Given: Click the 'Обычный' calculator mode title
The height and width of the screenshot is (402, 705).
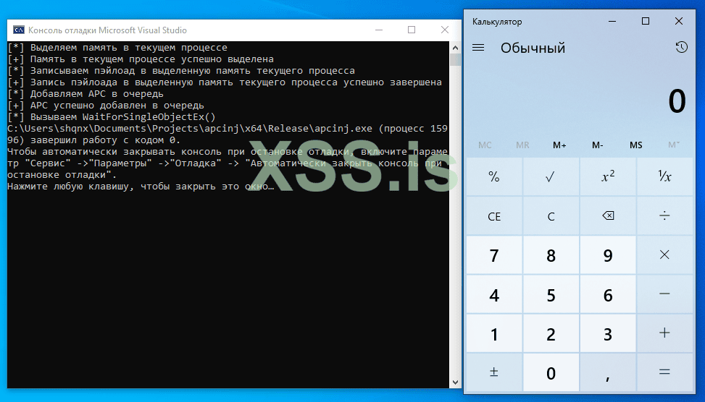Looking at the screenshot, I should pyautogui.click(x=533, y=48).
